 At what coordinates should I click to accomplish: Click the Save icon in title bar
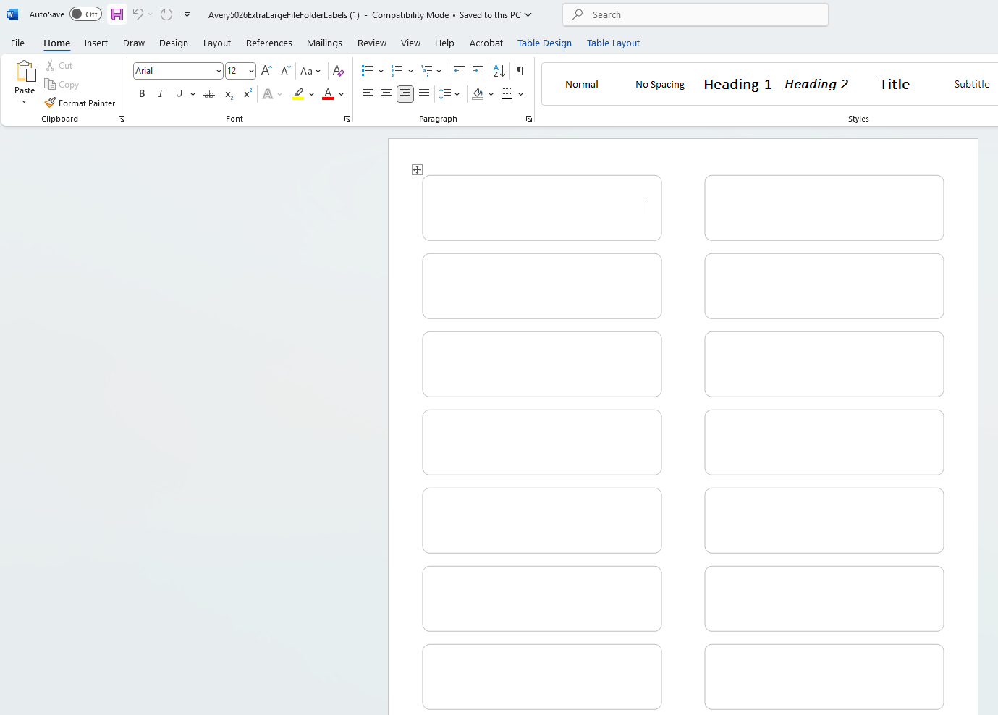[x=117, y=14]
